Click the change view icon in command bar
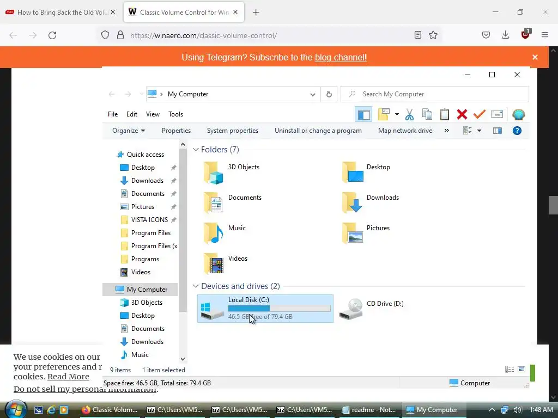558x418 pixels. point(467,131)
